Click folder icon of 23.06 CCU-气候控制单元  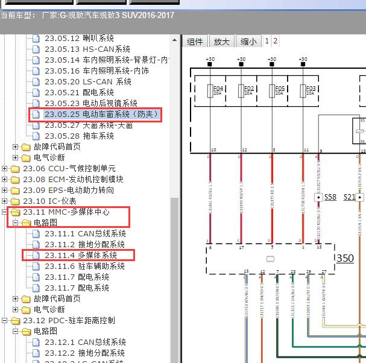tap(15, 169)
